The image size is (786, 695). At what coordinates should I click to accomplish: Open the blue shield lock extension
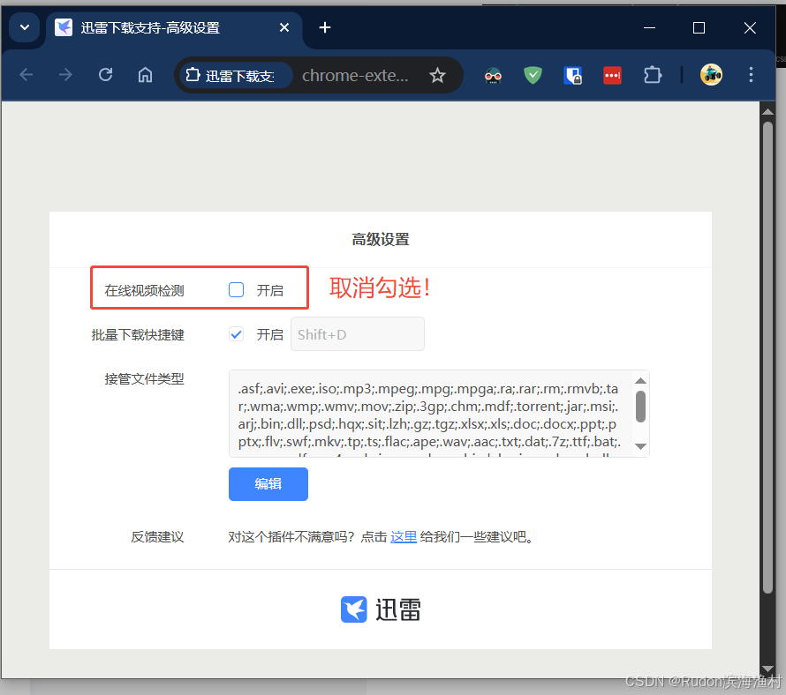[x=572, y=76]
